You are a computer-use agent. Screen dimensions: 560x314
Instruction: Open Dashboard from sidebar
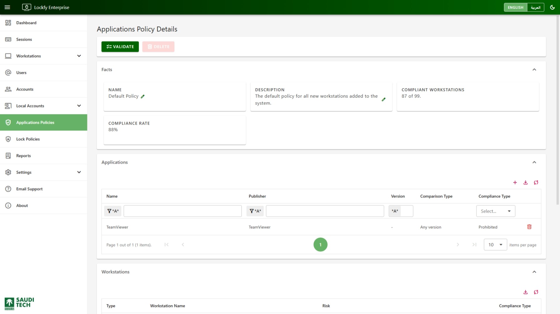44,23
